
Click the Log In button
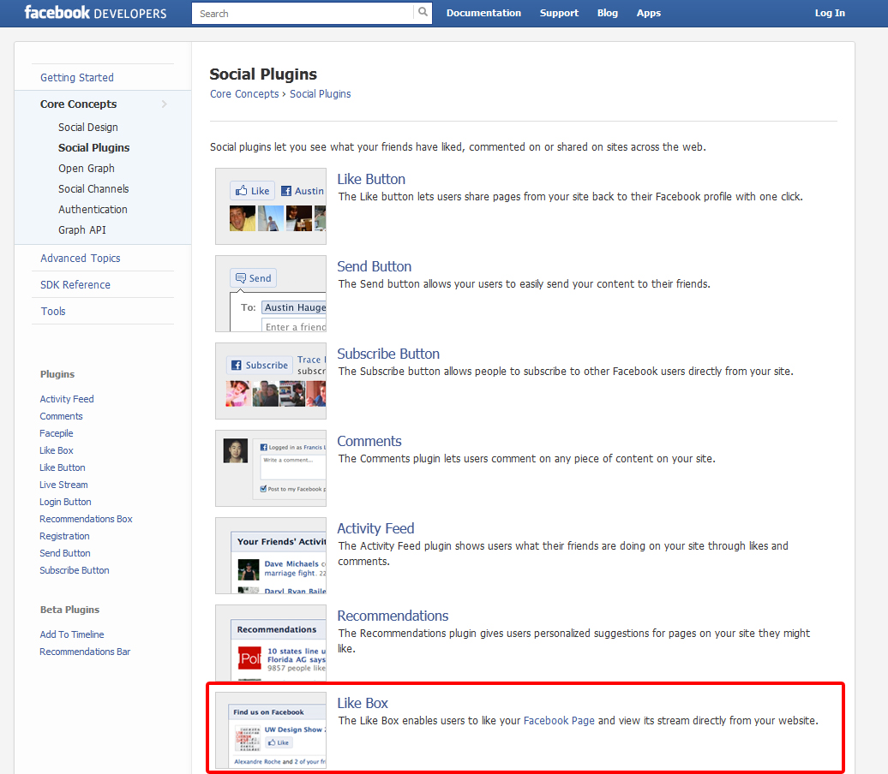coord(830,13)
